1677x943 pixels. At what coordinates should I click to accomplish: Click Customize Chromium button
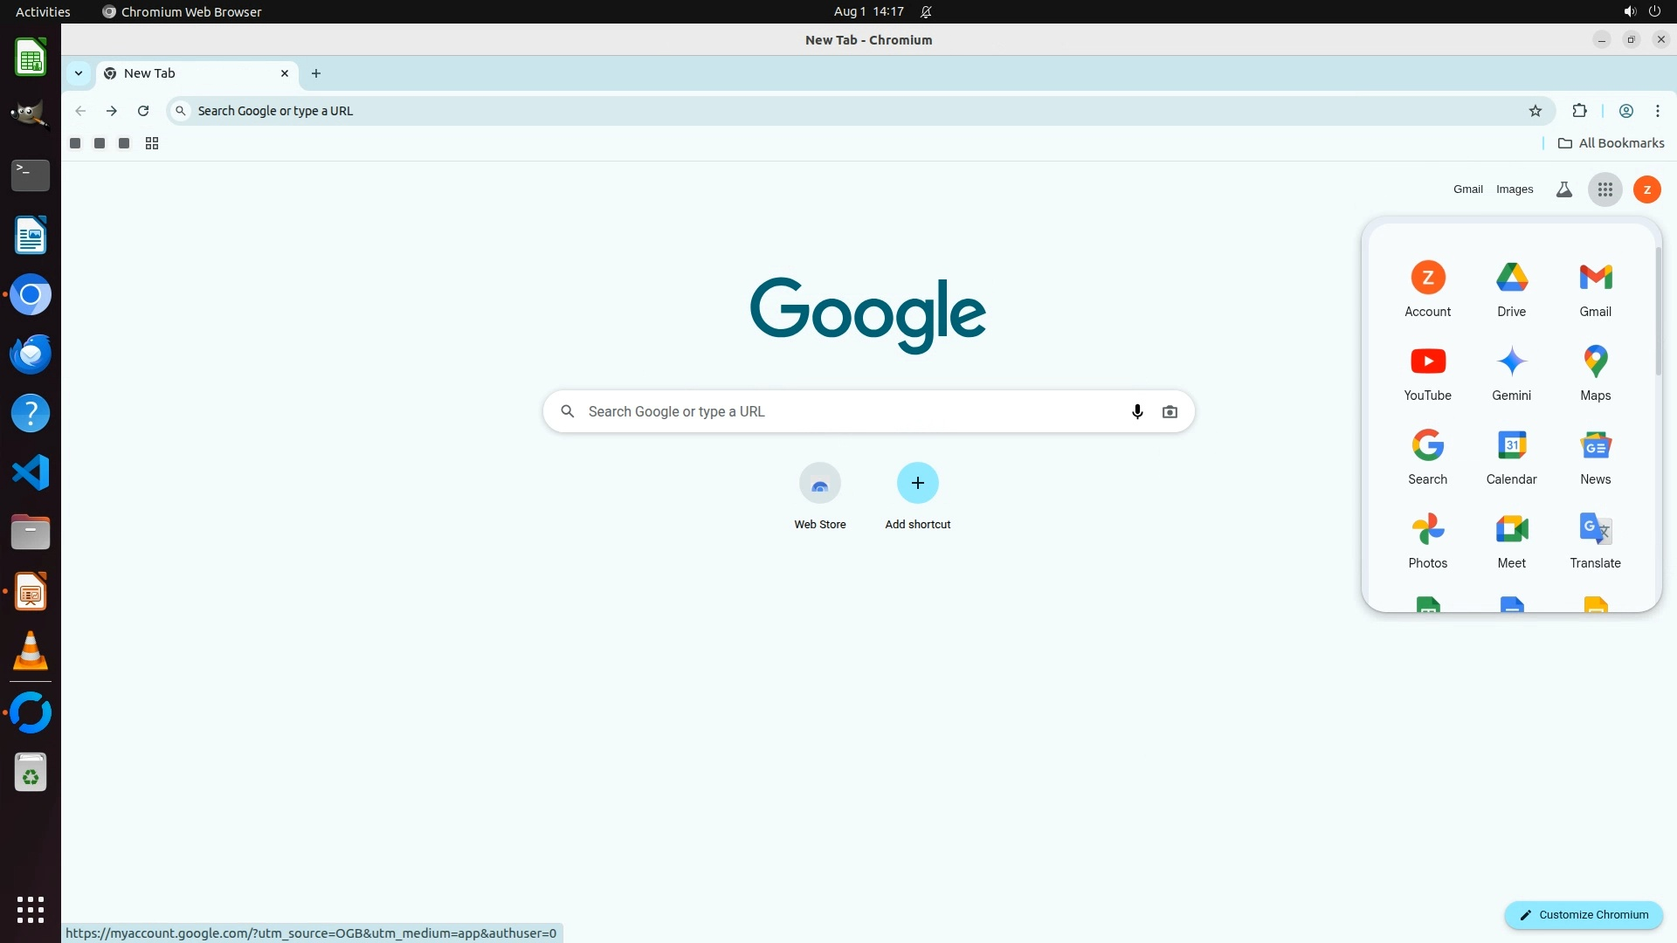(x=1583, y=914)
